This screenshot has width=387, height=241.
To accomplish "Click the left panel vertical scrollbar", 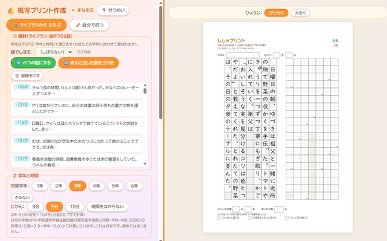I will tap(161, 62).
